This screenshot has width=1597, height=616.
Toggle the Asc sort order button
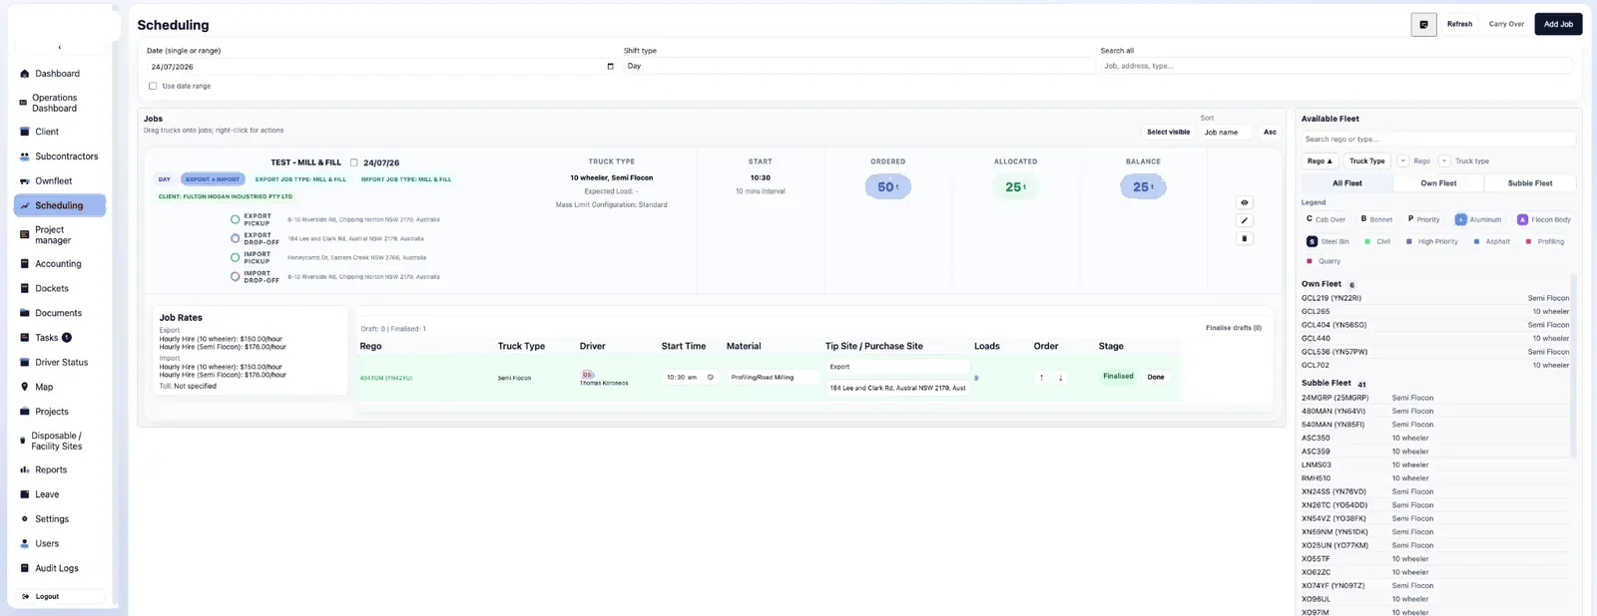(x=1270, y=133)
